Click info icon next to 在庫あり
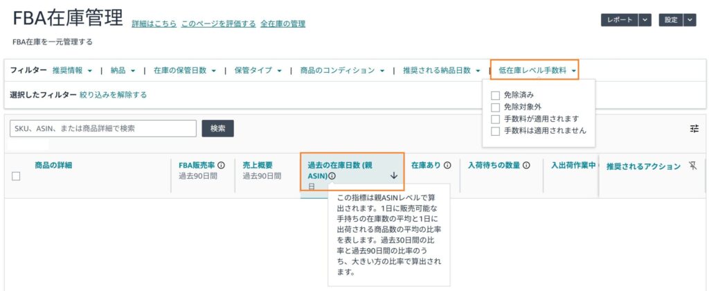 pos(447,166)
